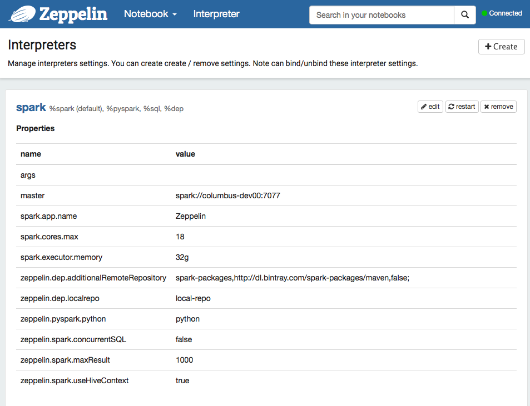Click the spark.executor.memory name cell
The image size is (530, 406).
tap(61, 258)
